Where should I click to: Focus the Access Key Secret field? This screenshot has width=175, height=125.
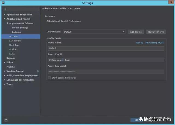(x=106, y=72)
